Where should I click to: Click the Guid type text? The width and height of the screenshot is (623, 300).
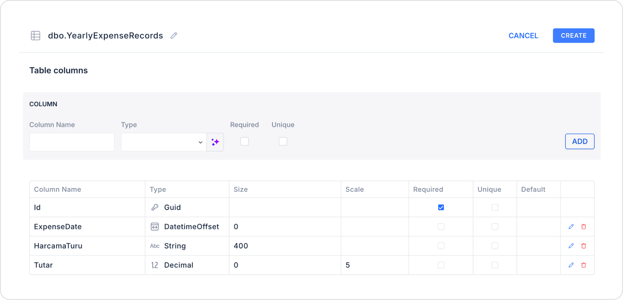coord(173,207)
